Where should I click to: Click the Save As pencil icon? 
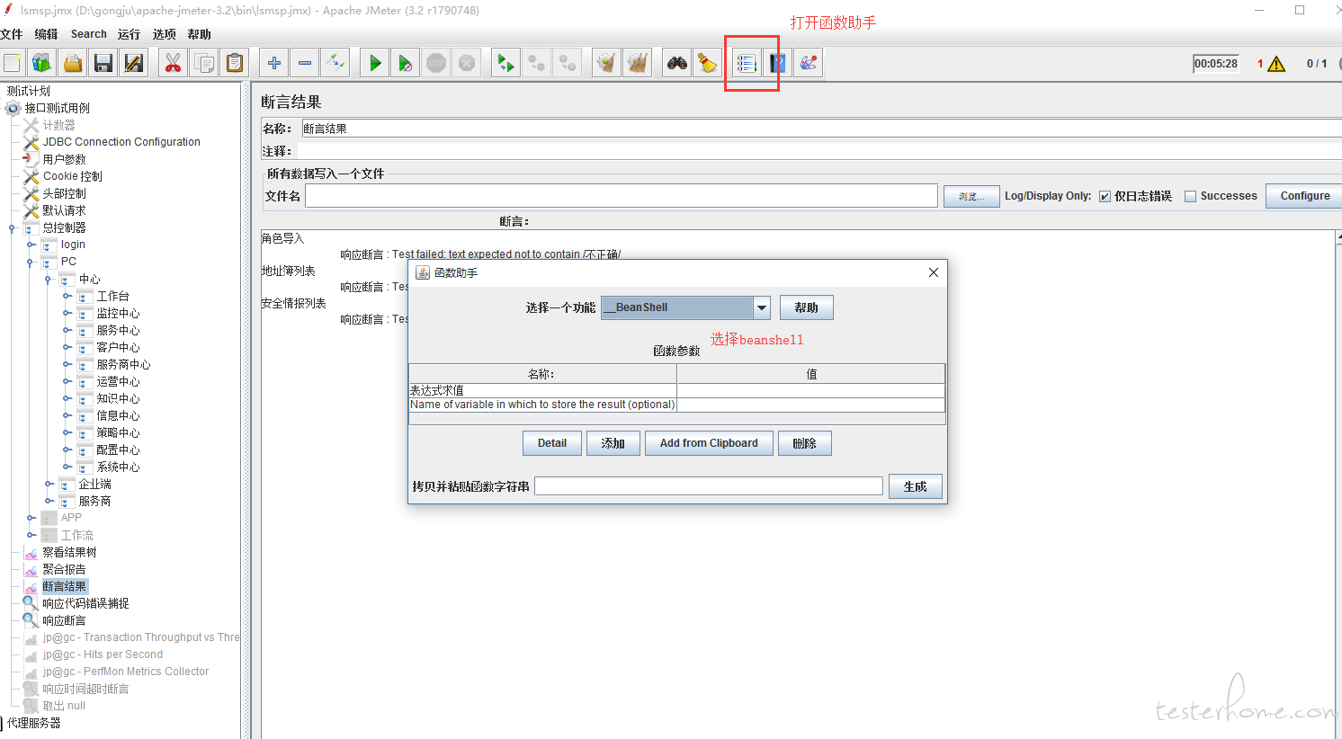click(x=134, y=63)
